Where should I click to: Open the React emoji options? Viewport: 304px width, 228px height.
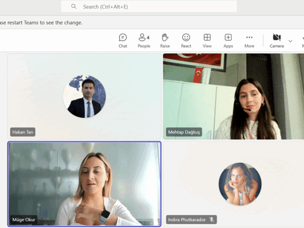(x=186, y=41)
